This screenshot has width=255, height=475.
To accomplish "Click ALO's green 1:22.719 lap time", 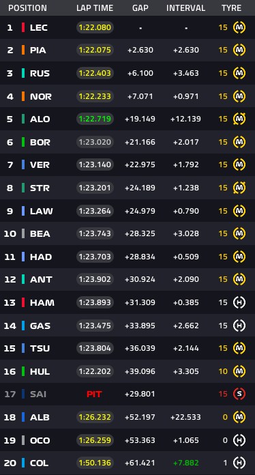I will pyautogui.click(x=95, y=119).
